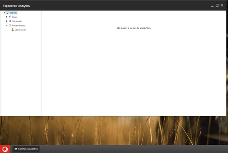Click the Experience Analytics taskbar chart icon
Image resolution: width=228 pixels, height=153 pixels.
click(x=16, y=149)
